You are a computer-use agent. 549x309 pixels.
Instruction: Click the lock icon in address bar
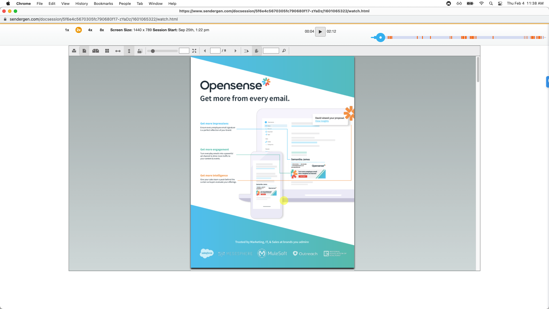point(5,19)
